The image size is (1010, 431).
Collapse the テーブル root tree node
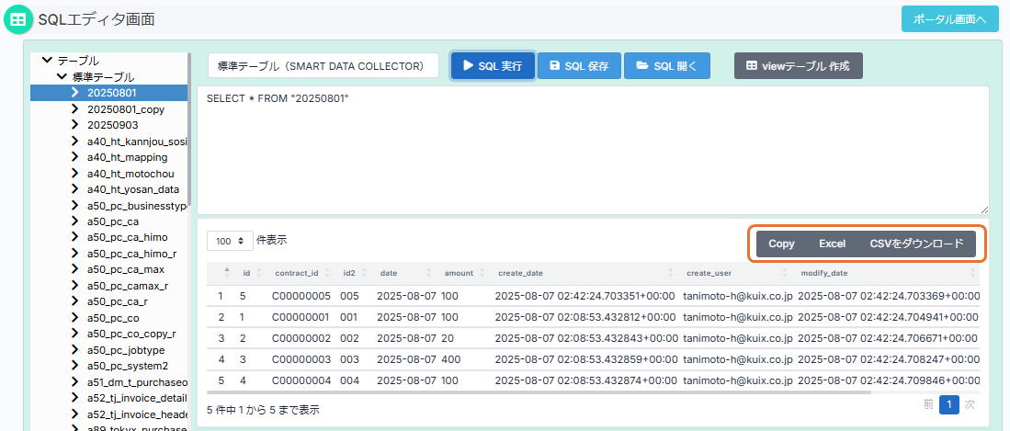click(48, 61)
